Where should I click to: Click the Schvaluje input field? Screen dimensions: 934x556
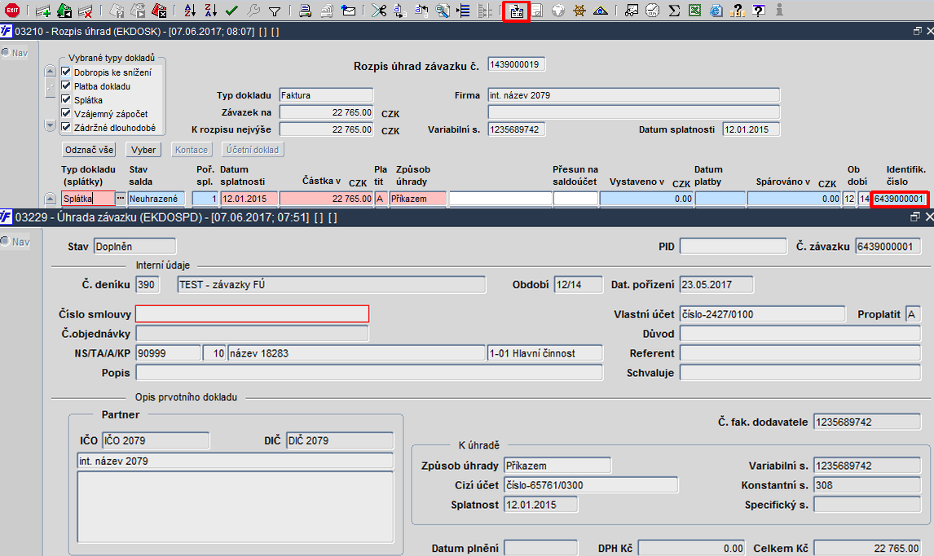[800, 373]
